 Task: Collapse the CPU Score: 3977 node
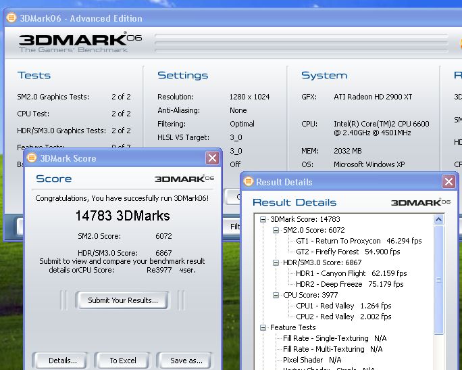coord(276,295)
